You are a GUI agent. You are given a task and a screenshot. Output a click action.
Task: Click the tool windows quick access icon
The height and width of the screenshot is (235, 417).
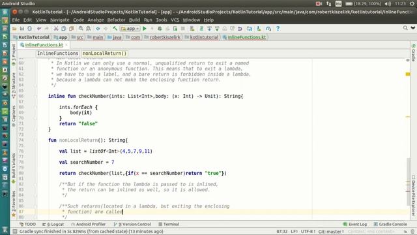point(15,231)
